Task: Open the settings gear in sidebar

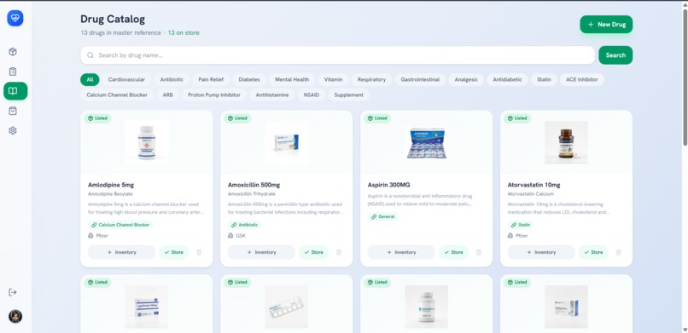Action: (13, 130)
